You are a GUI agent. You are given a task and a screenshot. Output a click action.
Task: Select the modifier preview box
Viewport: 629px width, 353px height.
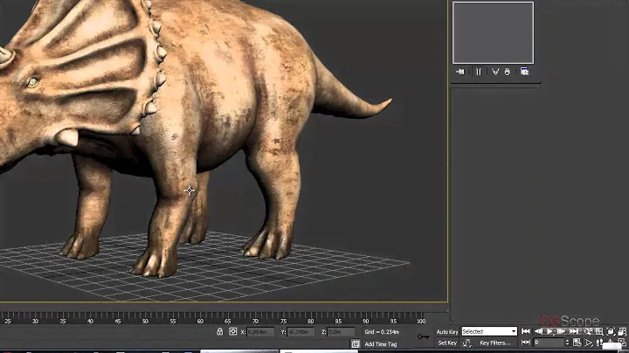493,32
